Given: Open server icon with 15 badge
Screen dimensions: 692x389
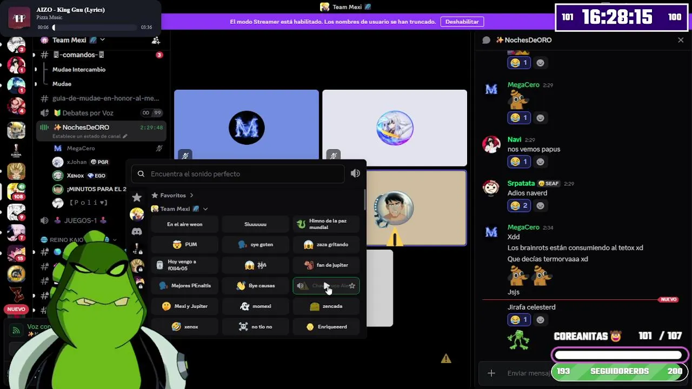Looking at the screenshot, I should click(x=16, y=253).
